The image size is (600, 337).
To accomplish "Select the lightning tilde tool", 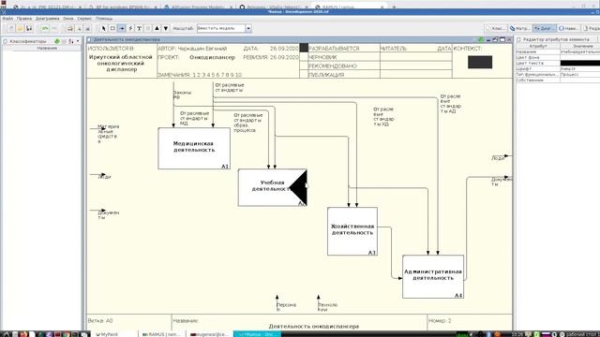I will pyautogui.click(x=130, y=28).
